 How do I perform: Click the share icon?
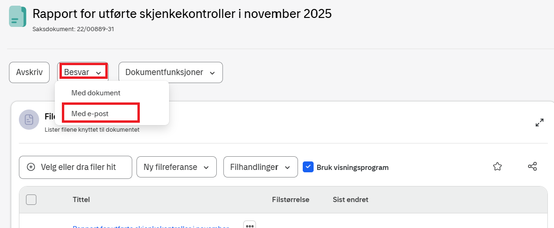pyautogui.click(x=532, y=167)
